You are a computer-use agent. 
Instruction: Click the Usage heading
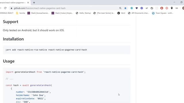[x=9, y=61]
